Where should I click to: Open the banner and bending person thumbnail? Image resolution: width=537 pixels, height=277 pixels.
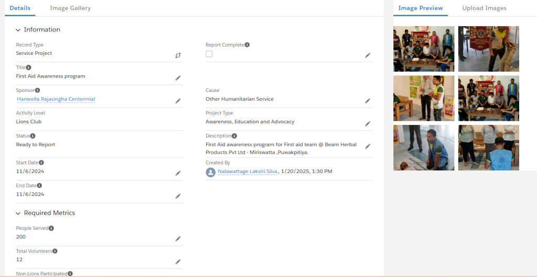489,49
